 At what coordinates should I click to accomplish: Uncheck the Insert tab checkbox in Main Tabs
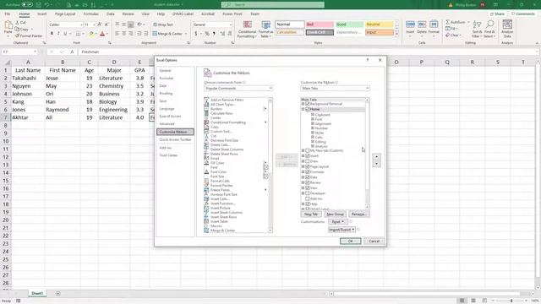click(308, 155)
